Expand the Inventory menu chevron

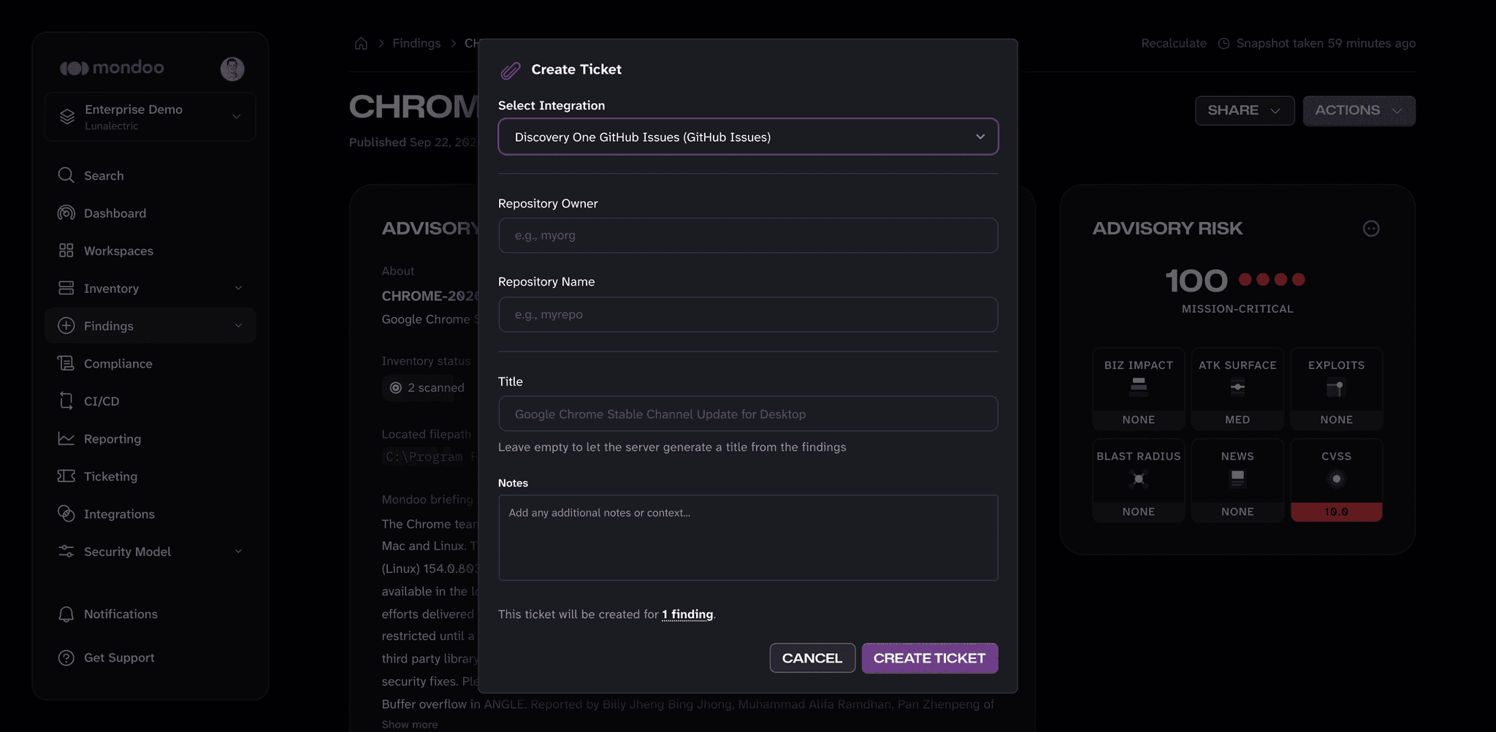[238, 289]
